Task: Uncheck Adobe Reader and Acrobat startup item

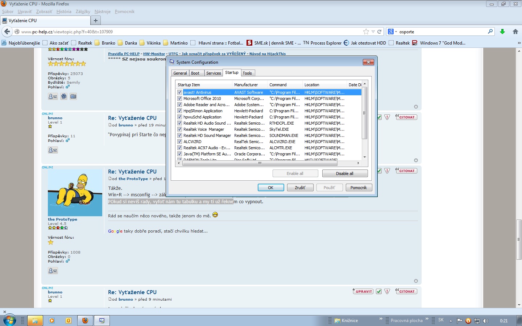Action: point(179,105)
